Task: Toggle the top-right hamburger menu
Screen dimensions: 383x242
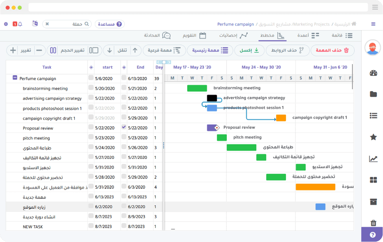Action: [x=373, y=24]
